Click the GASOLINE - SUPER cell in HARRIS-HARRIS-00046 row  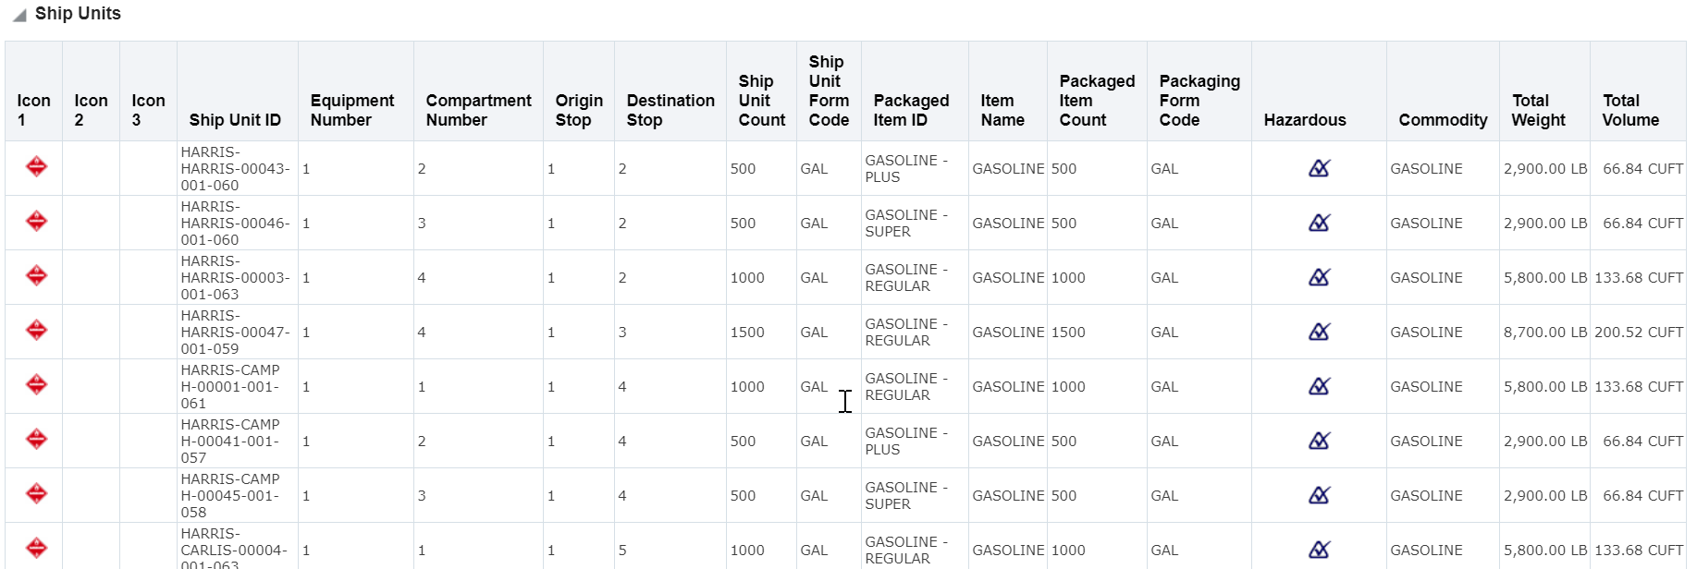(x=906, y=224)
